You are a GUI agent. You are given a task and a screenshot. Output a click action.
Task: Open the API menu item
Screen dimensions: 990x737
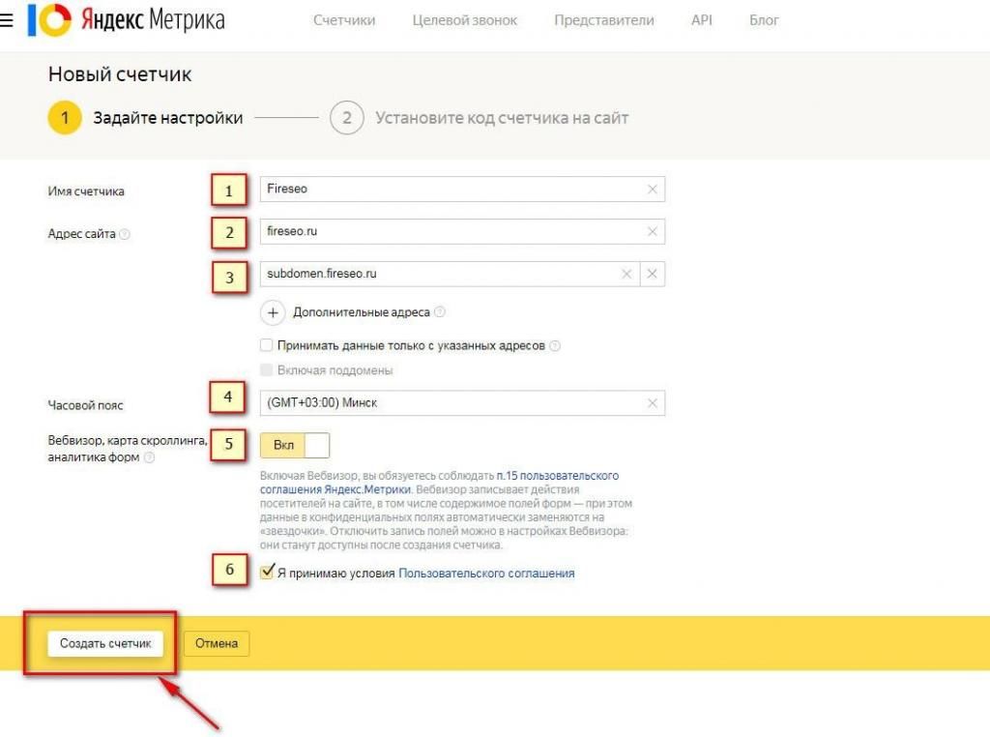click(702, 20)
